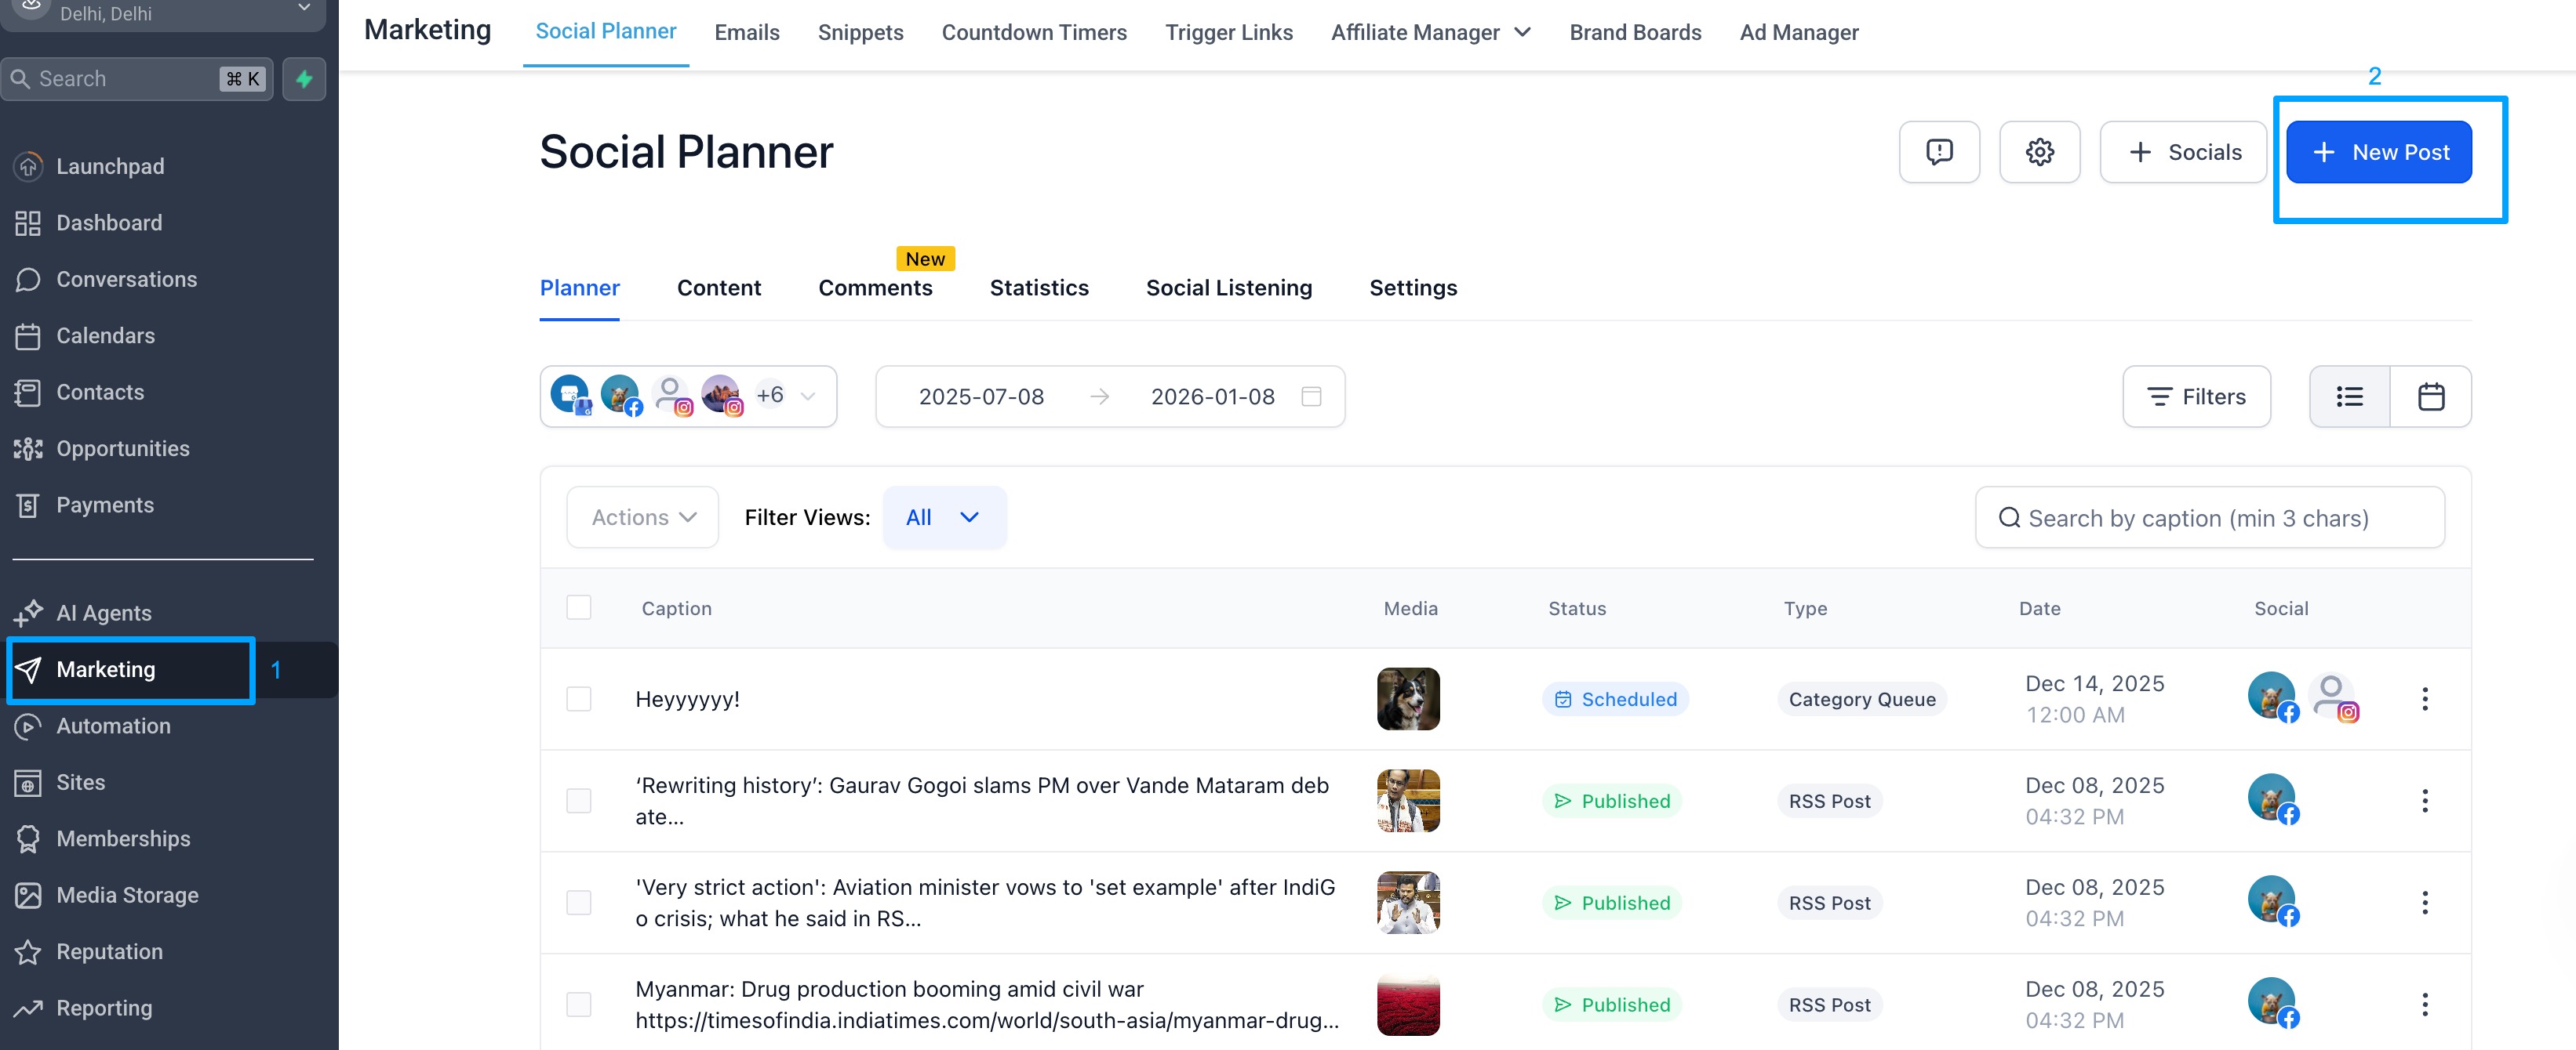Select the list view icon
Viewport: 2576px width, 1050px height.
point(2350,396)
